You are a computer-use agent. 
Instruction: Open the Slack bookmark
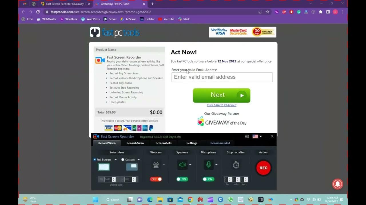coord(184,19)
